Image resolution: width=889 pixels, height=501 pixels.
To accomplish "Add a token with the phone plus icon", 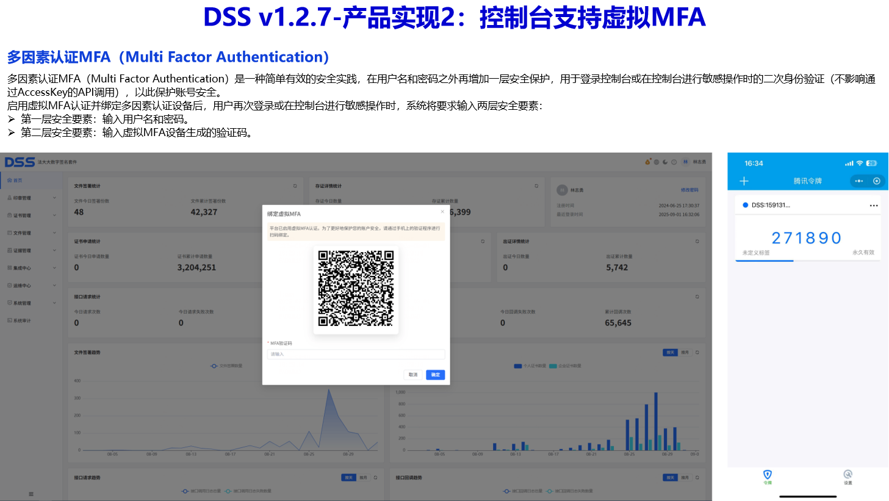I will 744,181.
